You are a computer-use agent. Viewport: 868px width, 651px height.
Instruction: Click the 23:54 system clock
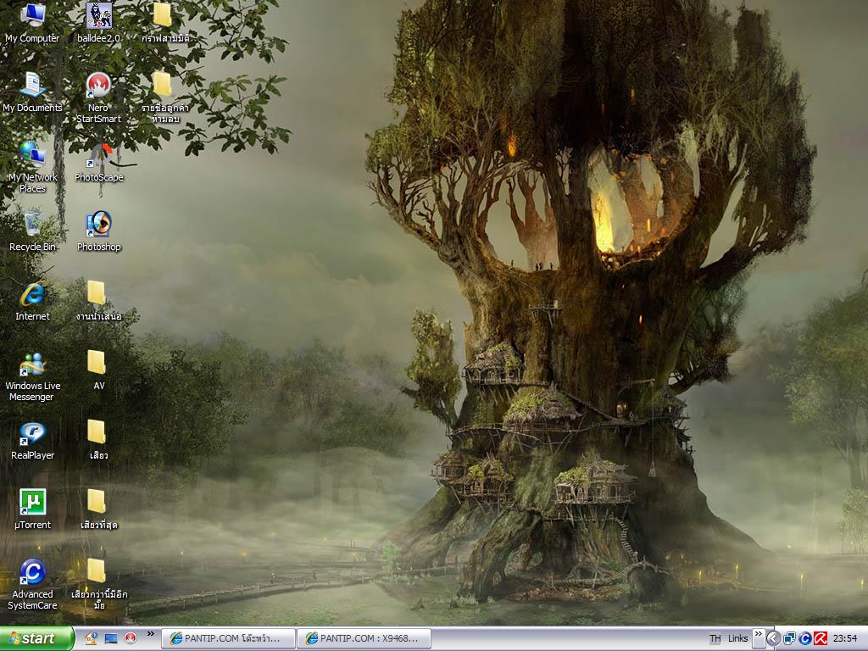pos(845,638)
